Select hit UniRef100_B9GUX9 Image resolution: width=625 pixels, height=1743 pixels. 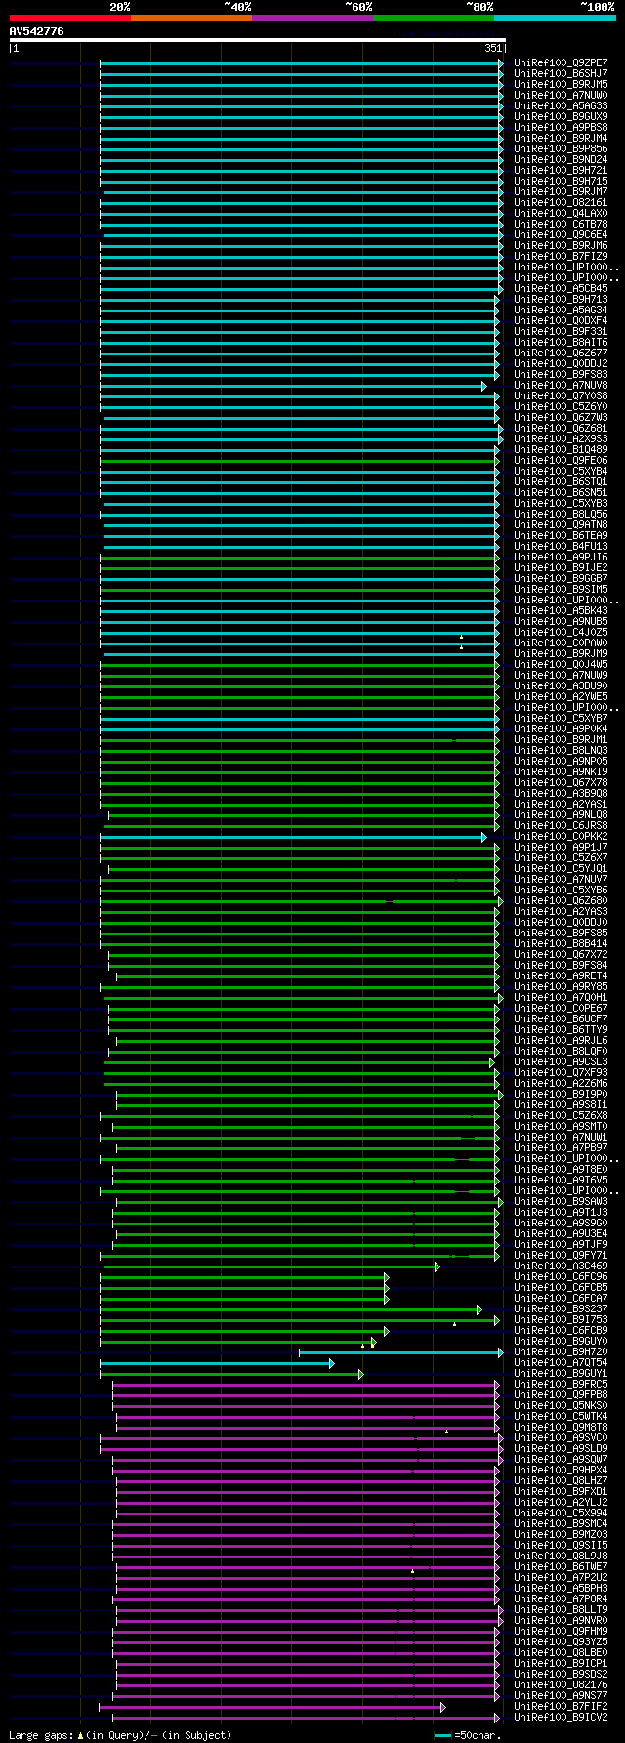click(x=561, y=116)
